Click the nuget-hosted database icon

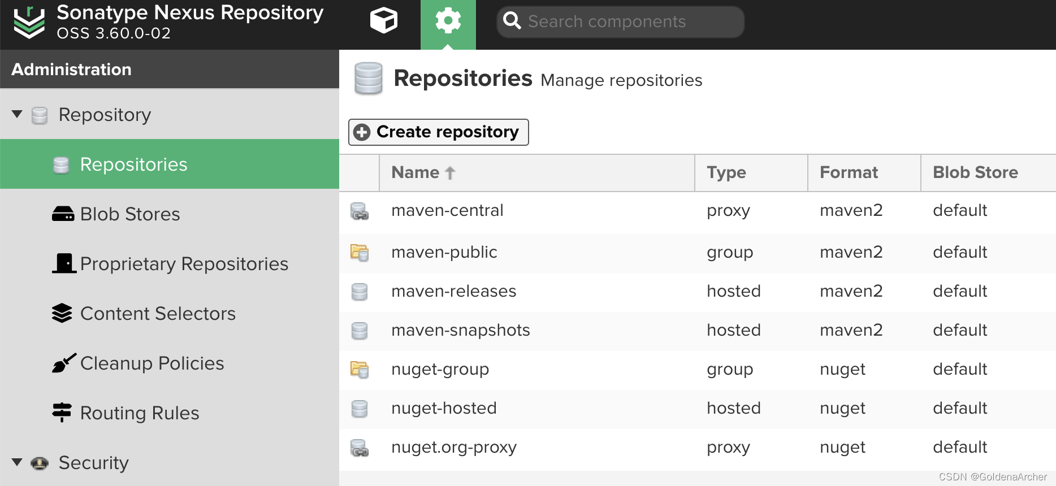point(360,409)
